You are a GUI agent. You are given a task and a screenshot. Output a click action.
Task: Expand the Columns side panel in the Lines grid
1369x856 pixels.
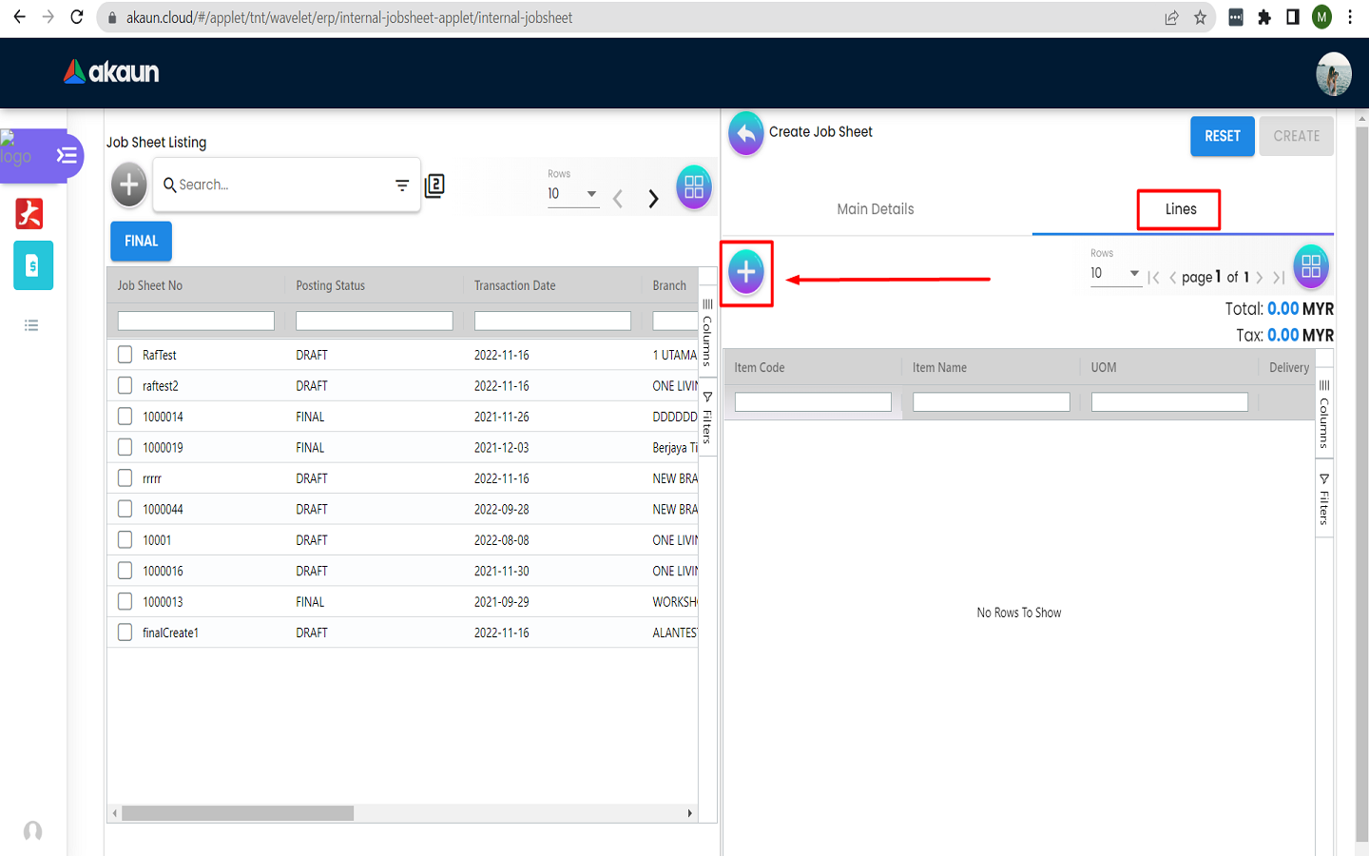click(1323, 415)
